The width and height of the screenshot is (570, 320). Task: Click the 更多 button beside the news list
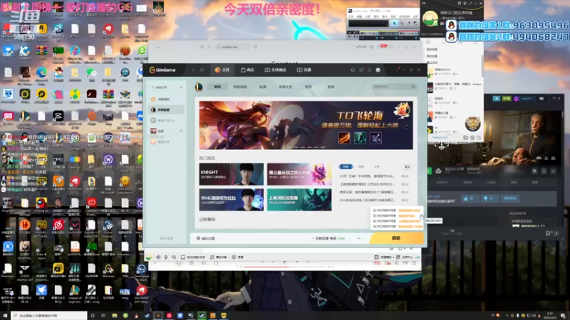pos(407,167)
